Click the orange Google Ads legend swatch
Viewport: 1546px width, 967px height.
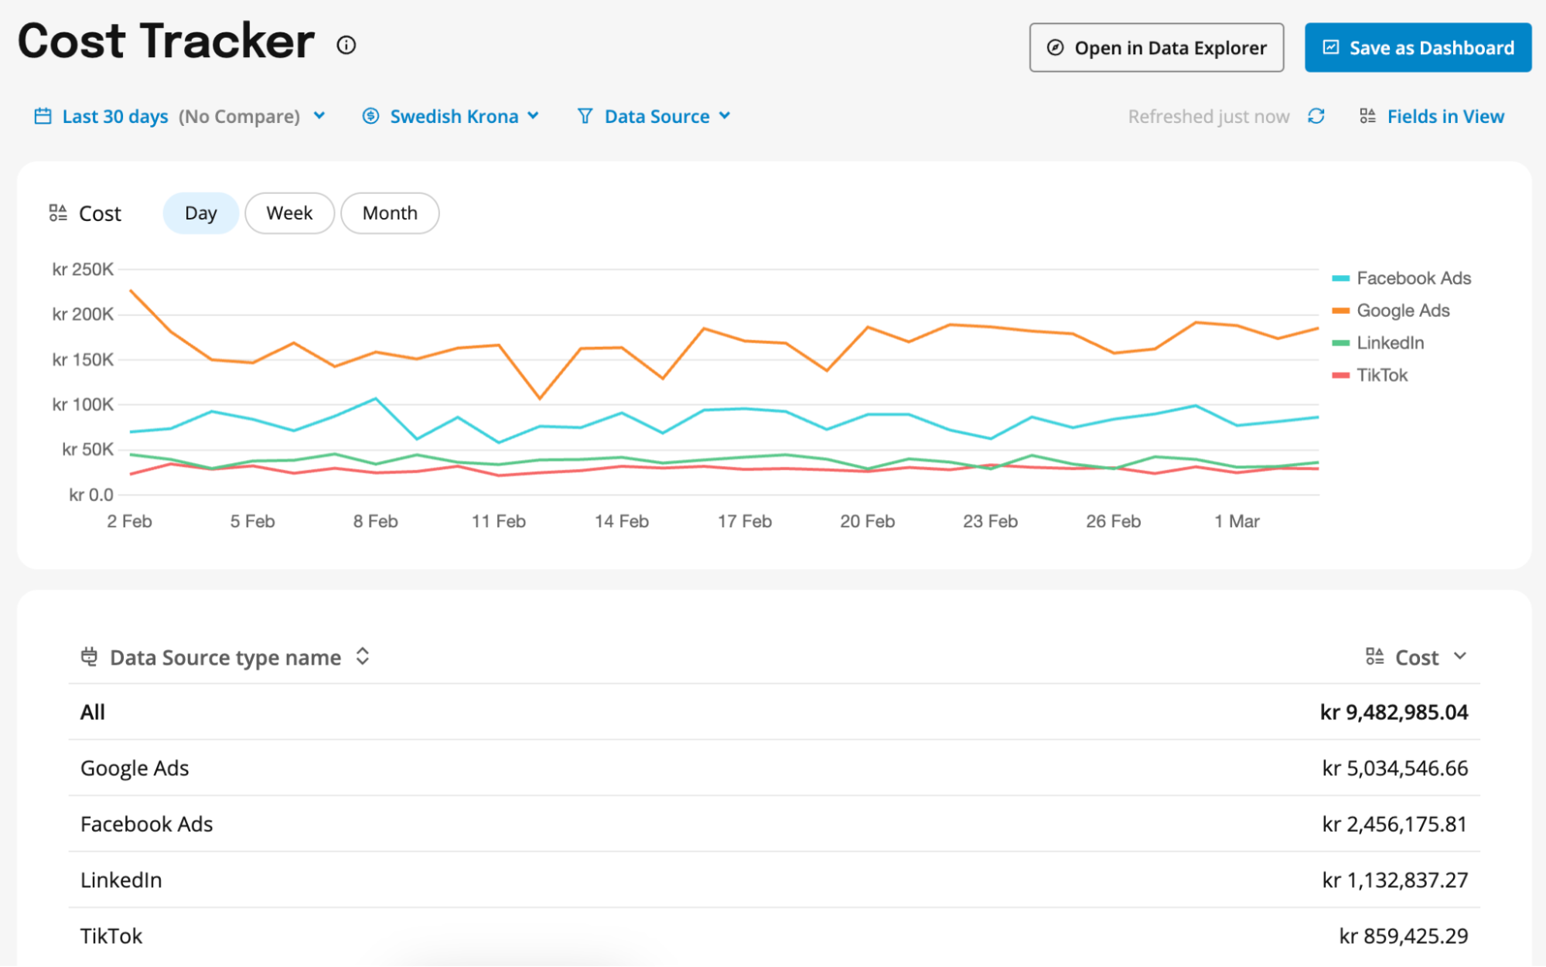[x=1340, y=310]
